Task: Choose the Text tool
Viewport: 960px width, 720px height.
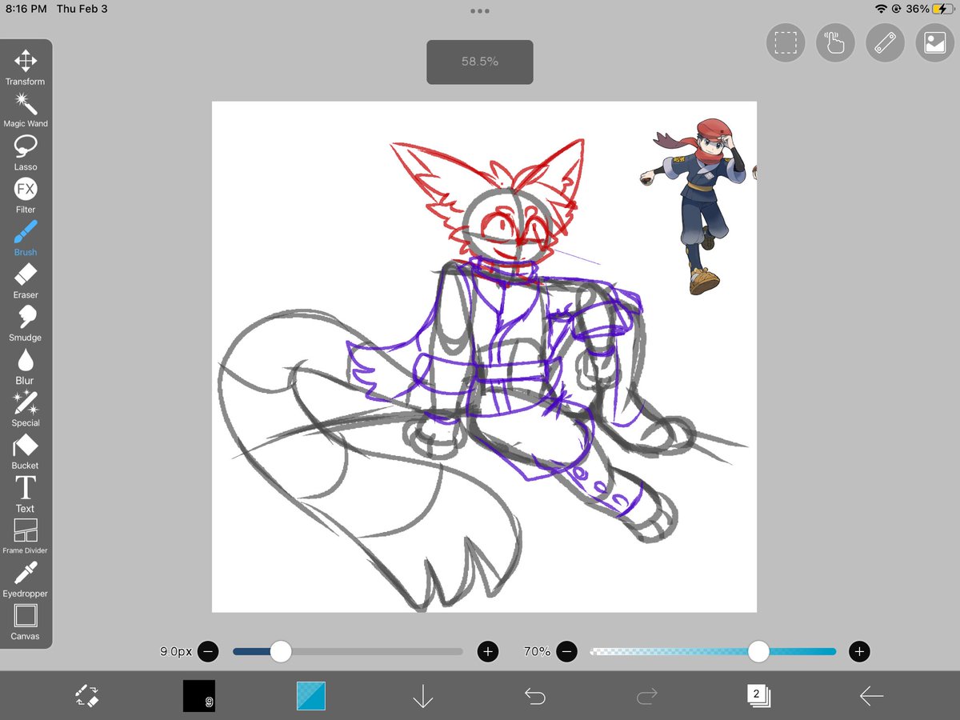Action: (x=26, y=494)
